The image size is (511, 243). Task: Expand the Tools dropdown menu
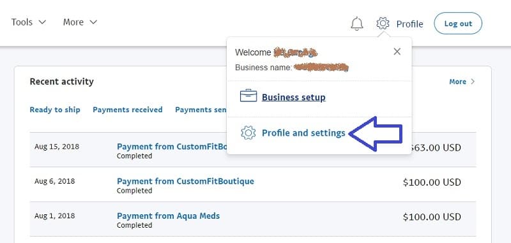tap(29, 22)
